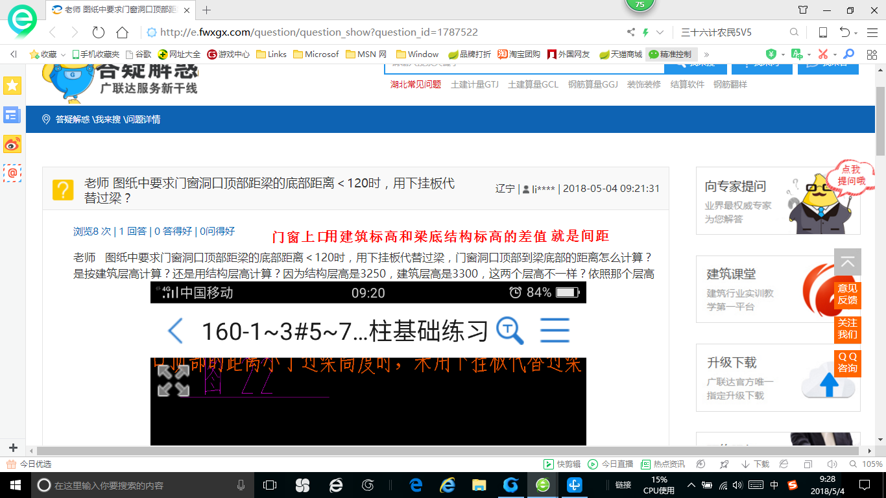Click the browser back arrow

pos(53,32)
